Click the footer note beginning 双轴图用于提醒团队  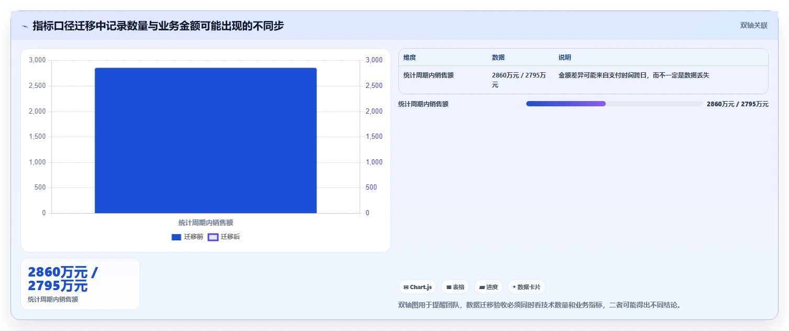pos(540,305)
